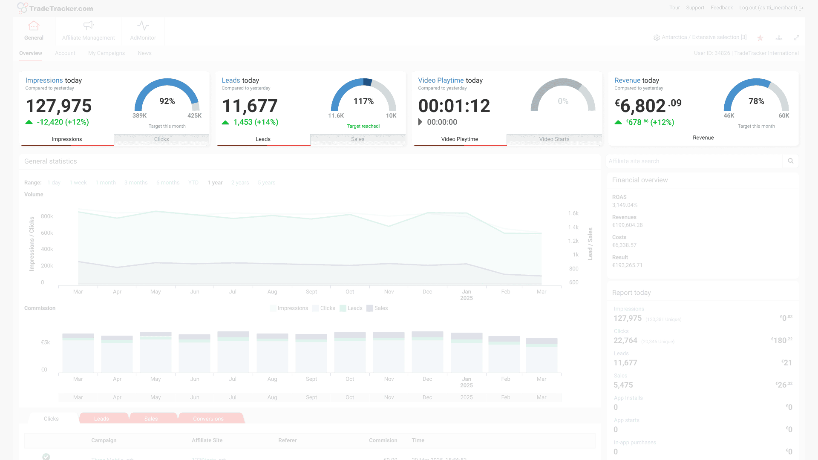
Task: Switch table to Conversions tab
Action: 208,419
